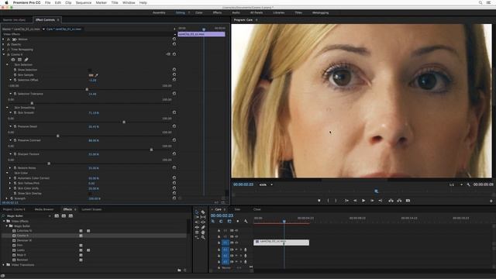Reset the Motion effect
The width and height of the screenshot is (496, 279).
pos(174,39)
